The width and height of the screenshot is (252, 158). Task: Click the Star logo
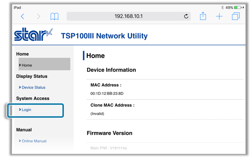33,35
